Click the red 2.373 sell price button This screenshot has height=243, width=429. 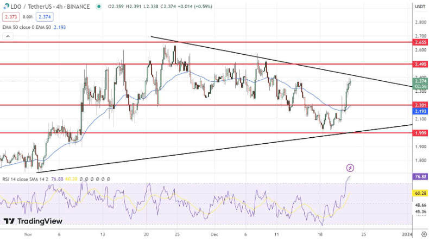(11, 17)
